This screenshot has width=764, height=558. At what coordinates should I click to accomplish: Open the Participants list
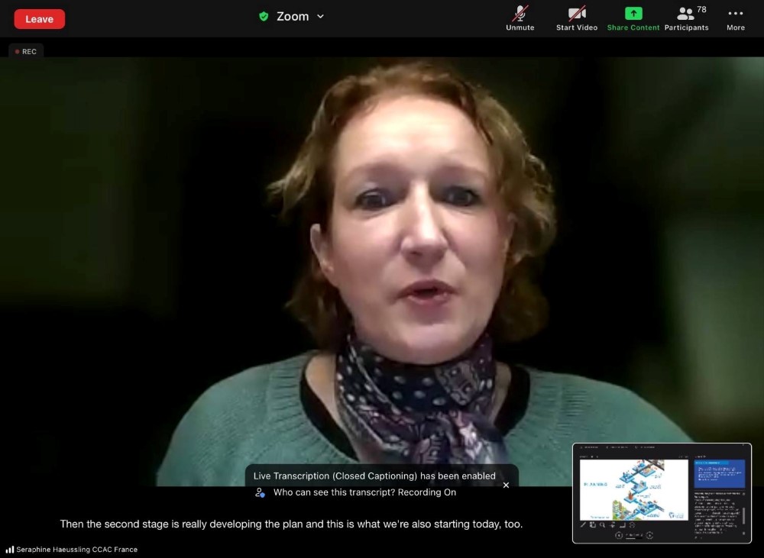point(686,18)
